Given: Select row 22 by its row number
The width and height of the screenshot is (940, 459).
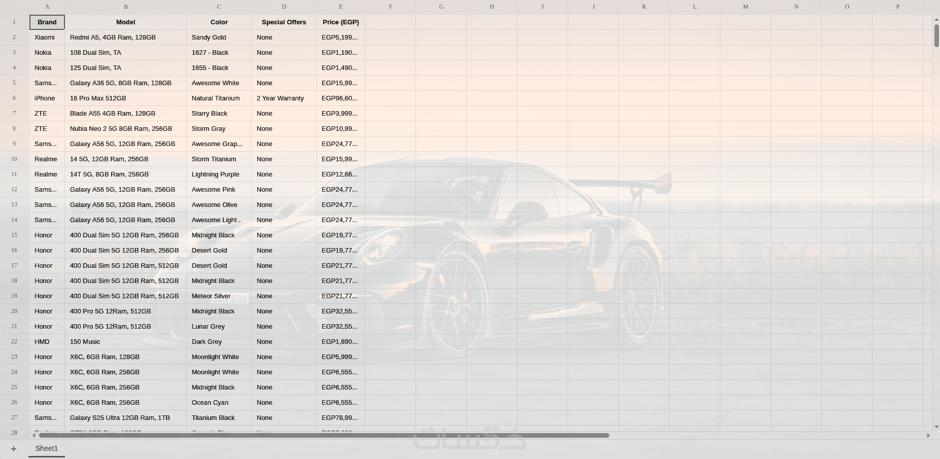Looking at the screenshot, I should point(14,342).
